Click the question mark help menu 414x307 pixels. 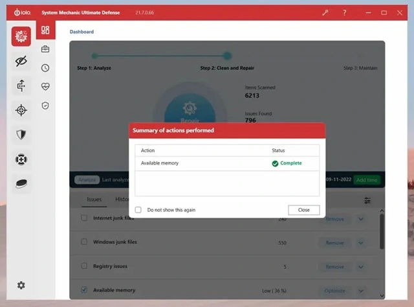coord(344,12)
